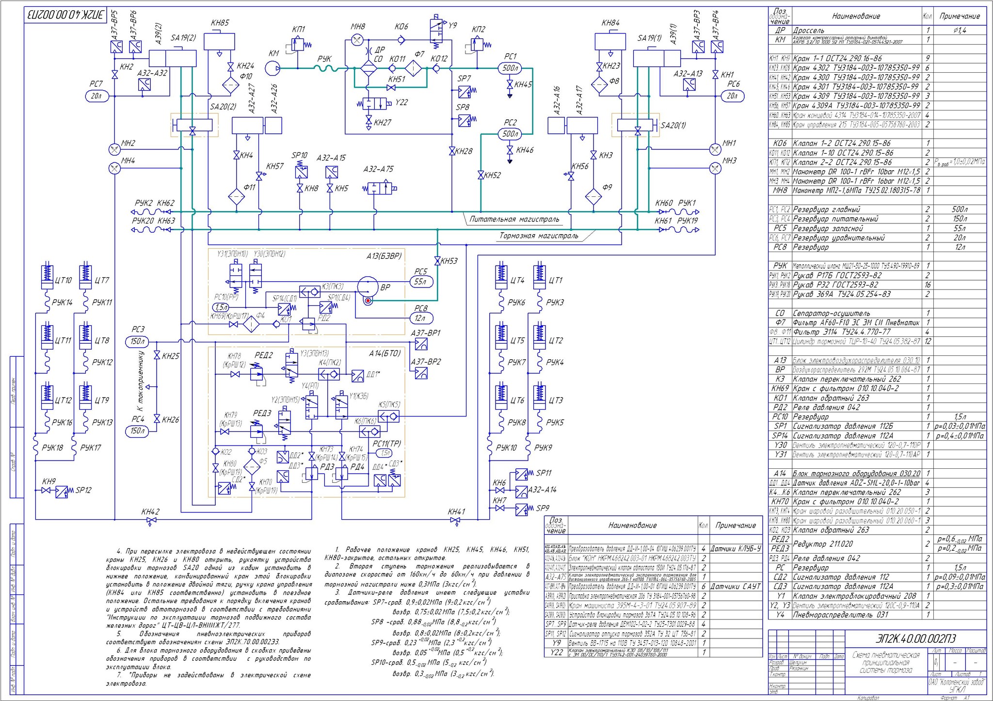Click the СО separator-dryer symbol
The image size is (993, 701).
coord(369,68)
